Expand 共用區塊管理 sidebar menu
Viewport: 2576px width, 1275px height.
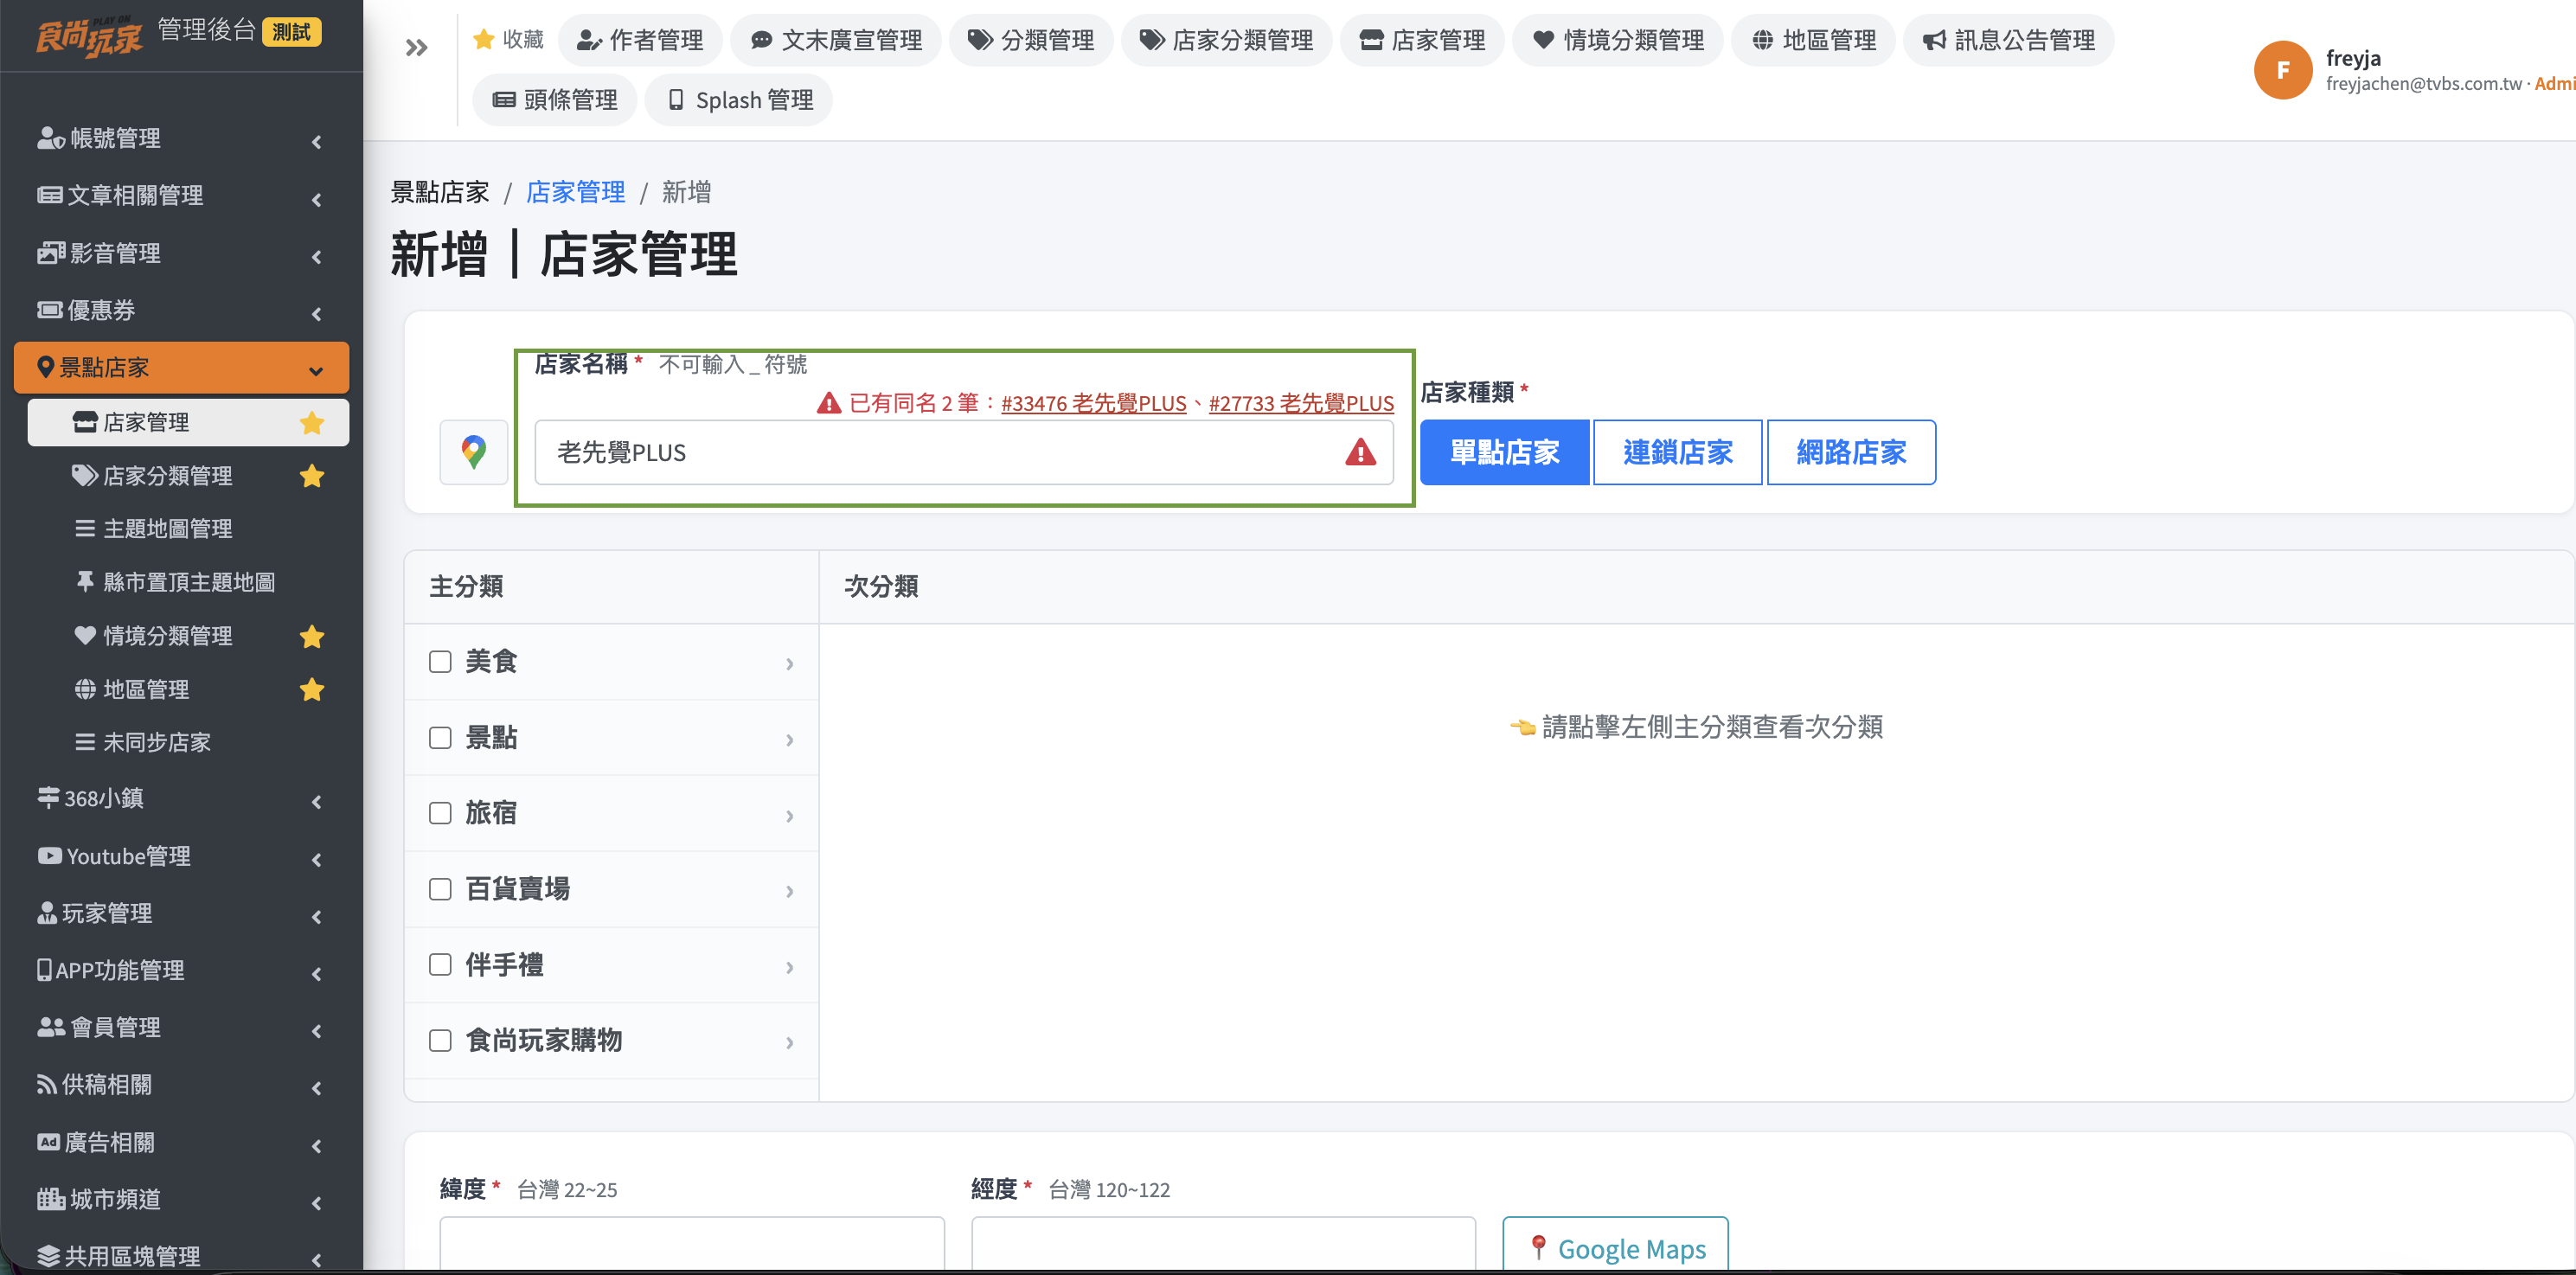(x=181, y=1257)
